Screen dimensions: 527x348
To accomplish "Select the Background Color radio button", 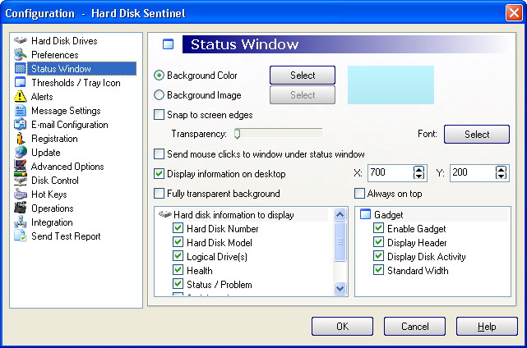I will click(x=159, y=76).
